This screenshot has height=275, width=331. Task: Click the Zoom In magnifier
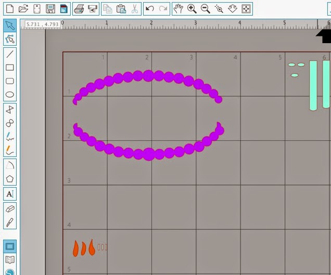click(192, 9)
